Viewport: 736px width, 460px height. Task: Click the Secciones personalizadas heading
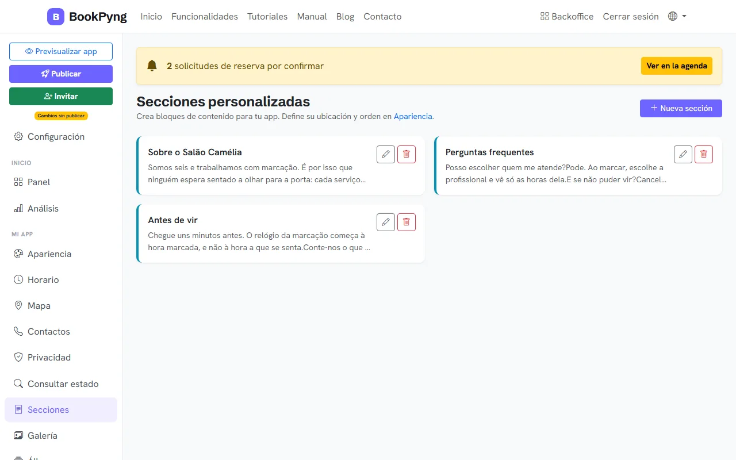(x=223, y=102)
